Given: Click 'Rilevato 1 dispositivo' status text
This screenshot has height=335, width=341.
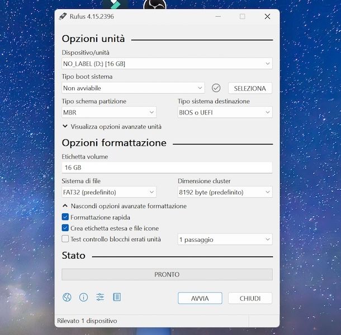Looking at the screenshot, I should coord(87,321).
